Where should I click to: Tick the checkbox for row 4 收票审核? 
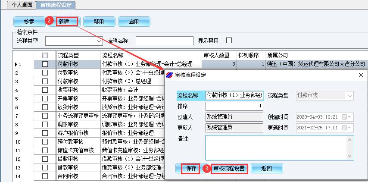tap(45, 90)
